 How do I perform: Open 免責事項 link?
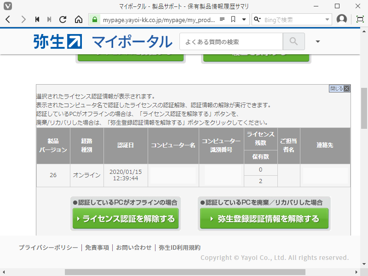97,247
